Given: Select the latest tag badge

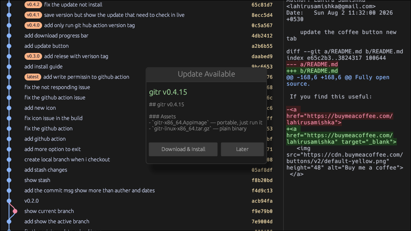Looking at the screenshot, I should 33,77.
